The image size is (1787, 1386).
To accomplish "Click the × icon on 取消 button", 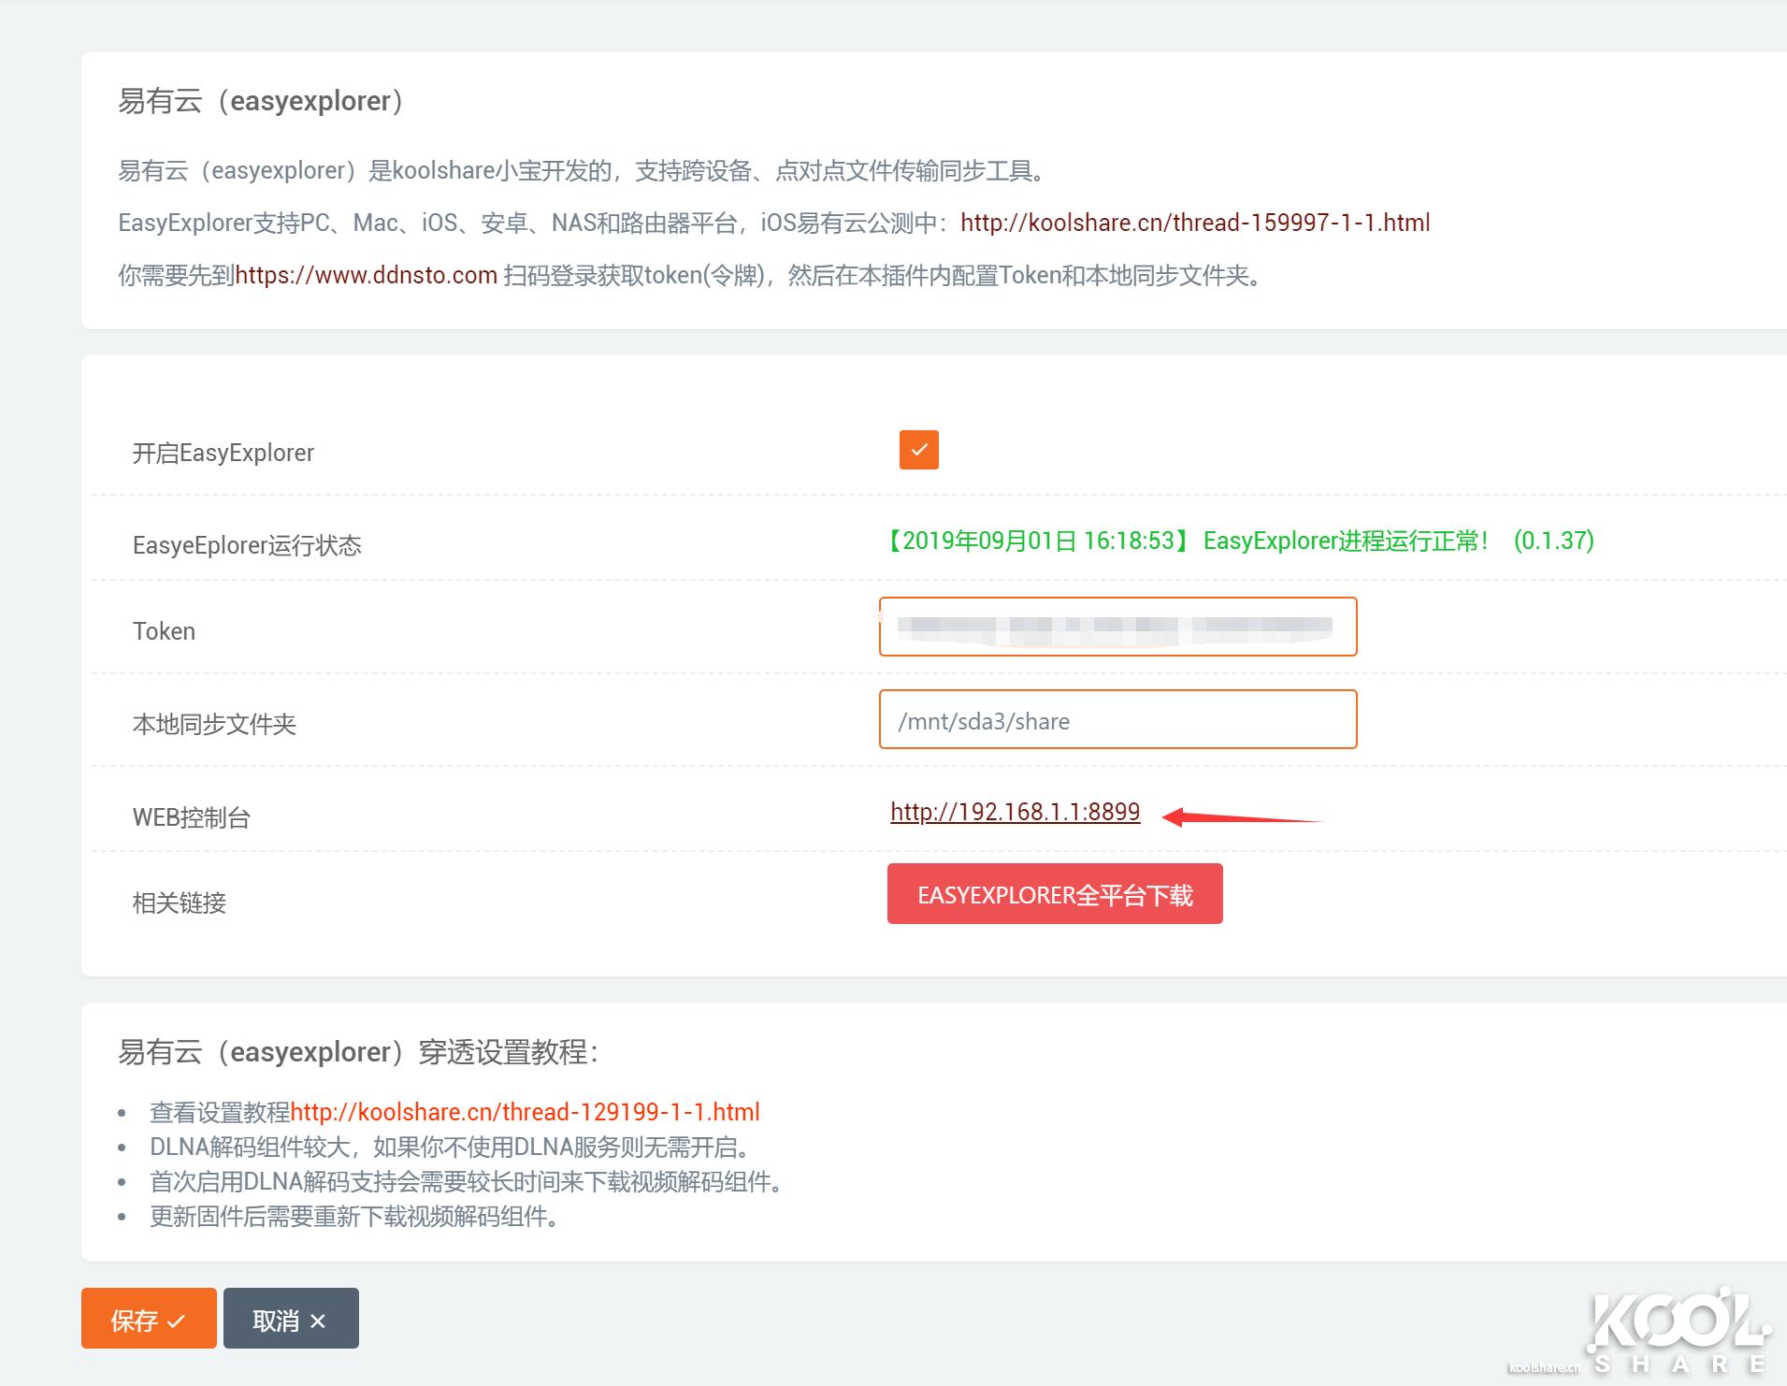I will [318, 1319].
